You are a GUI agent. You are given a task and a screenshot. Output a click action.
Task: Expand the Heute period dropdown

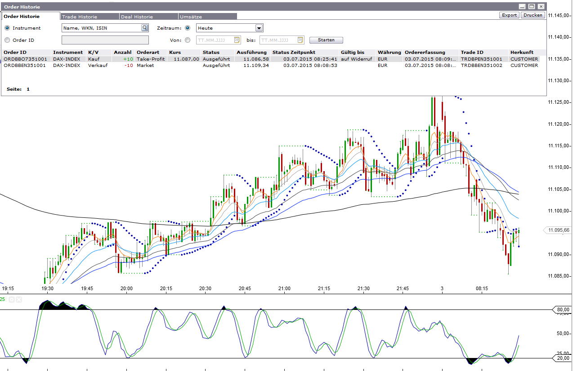coord(259,28)
